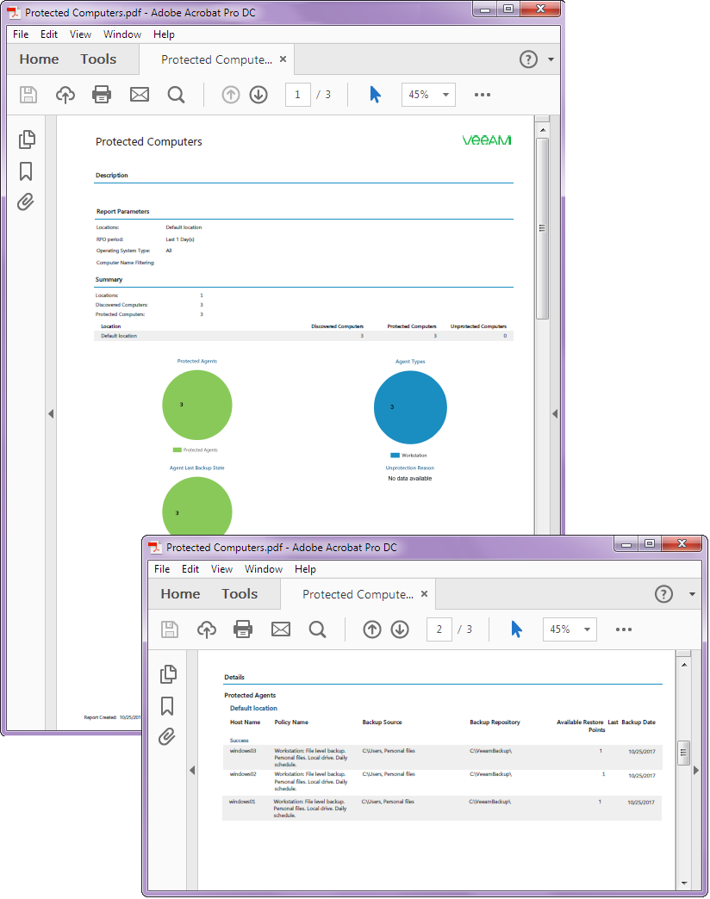Switch to Home tab in front window
Viewport: 710px width, 899px height.
180,594
